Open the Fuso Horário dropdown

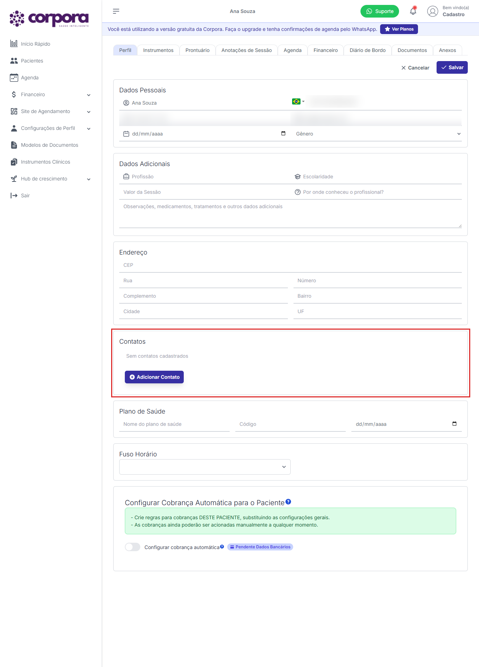coord(205,467)
